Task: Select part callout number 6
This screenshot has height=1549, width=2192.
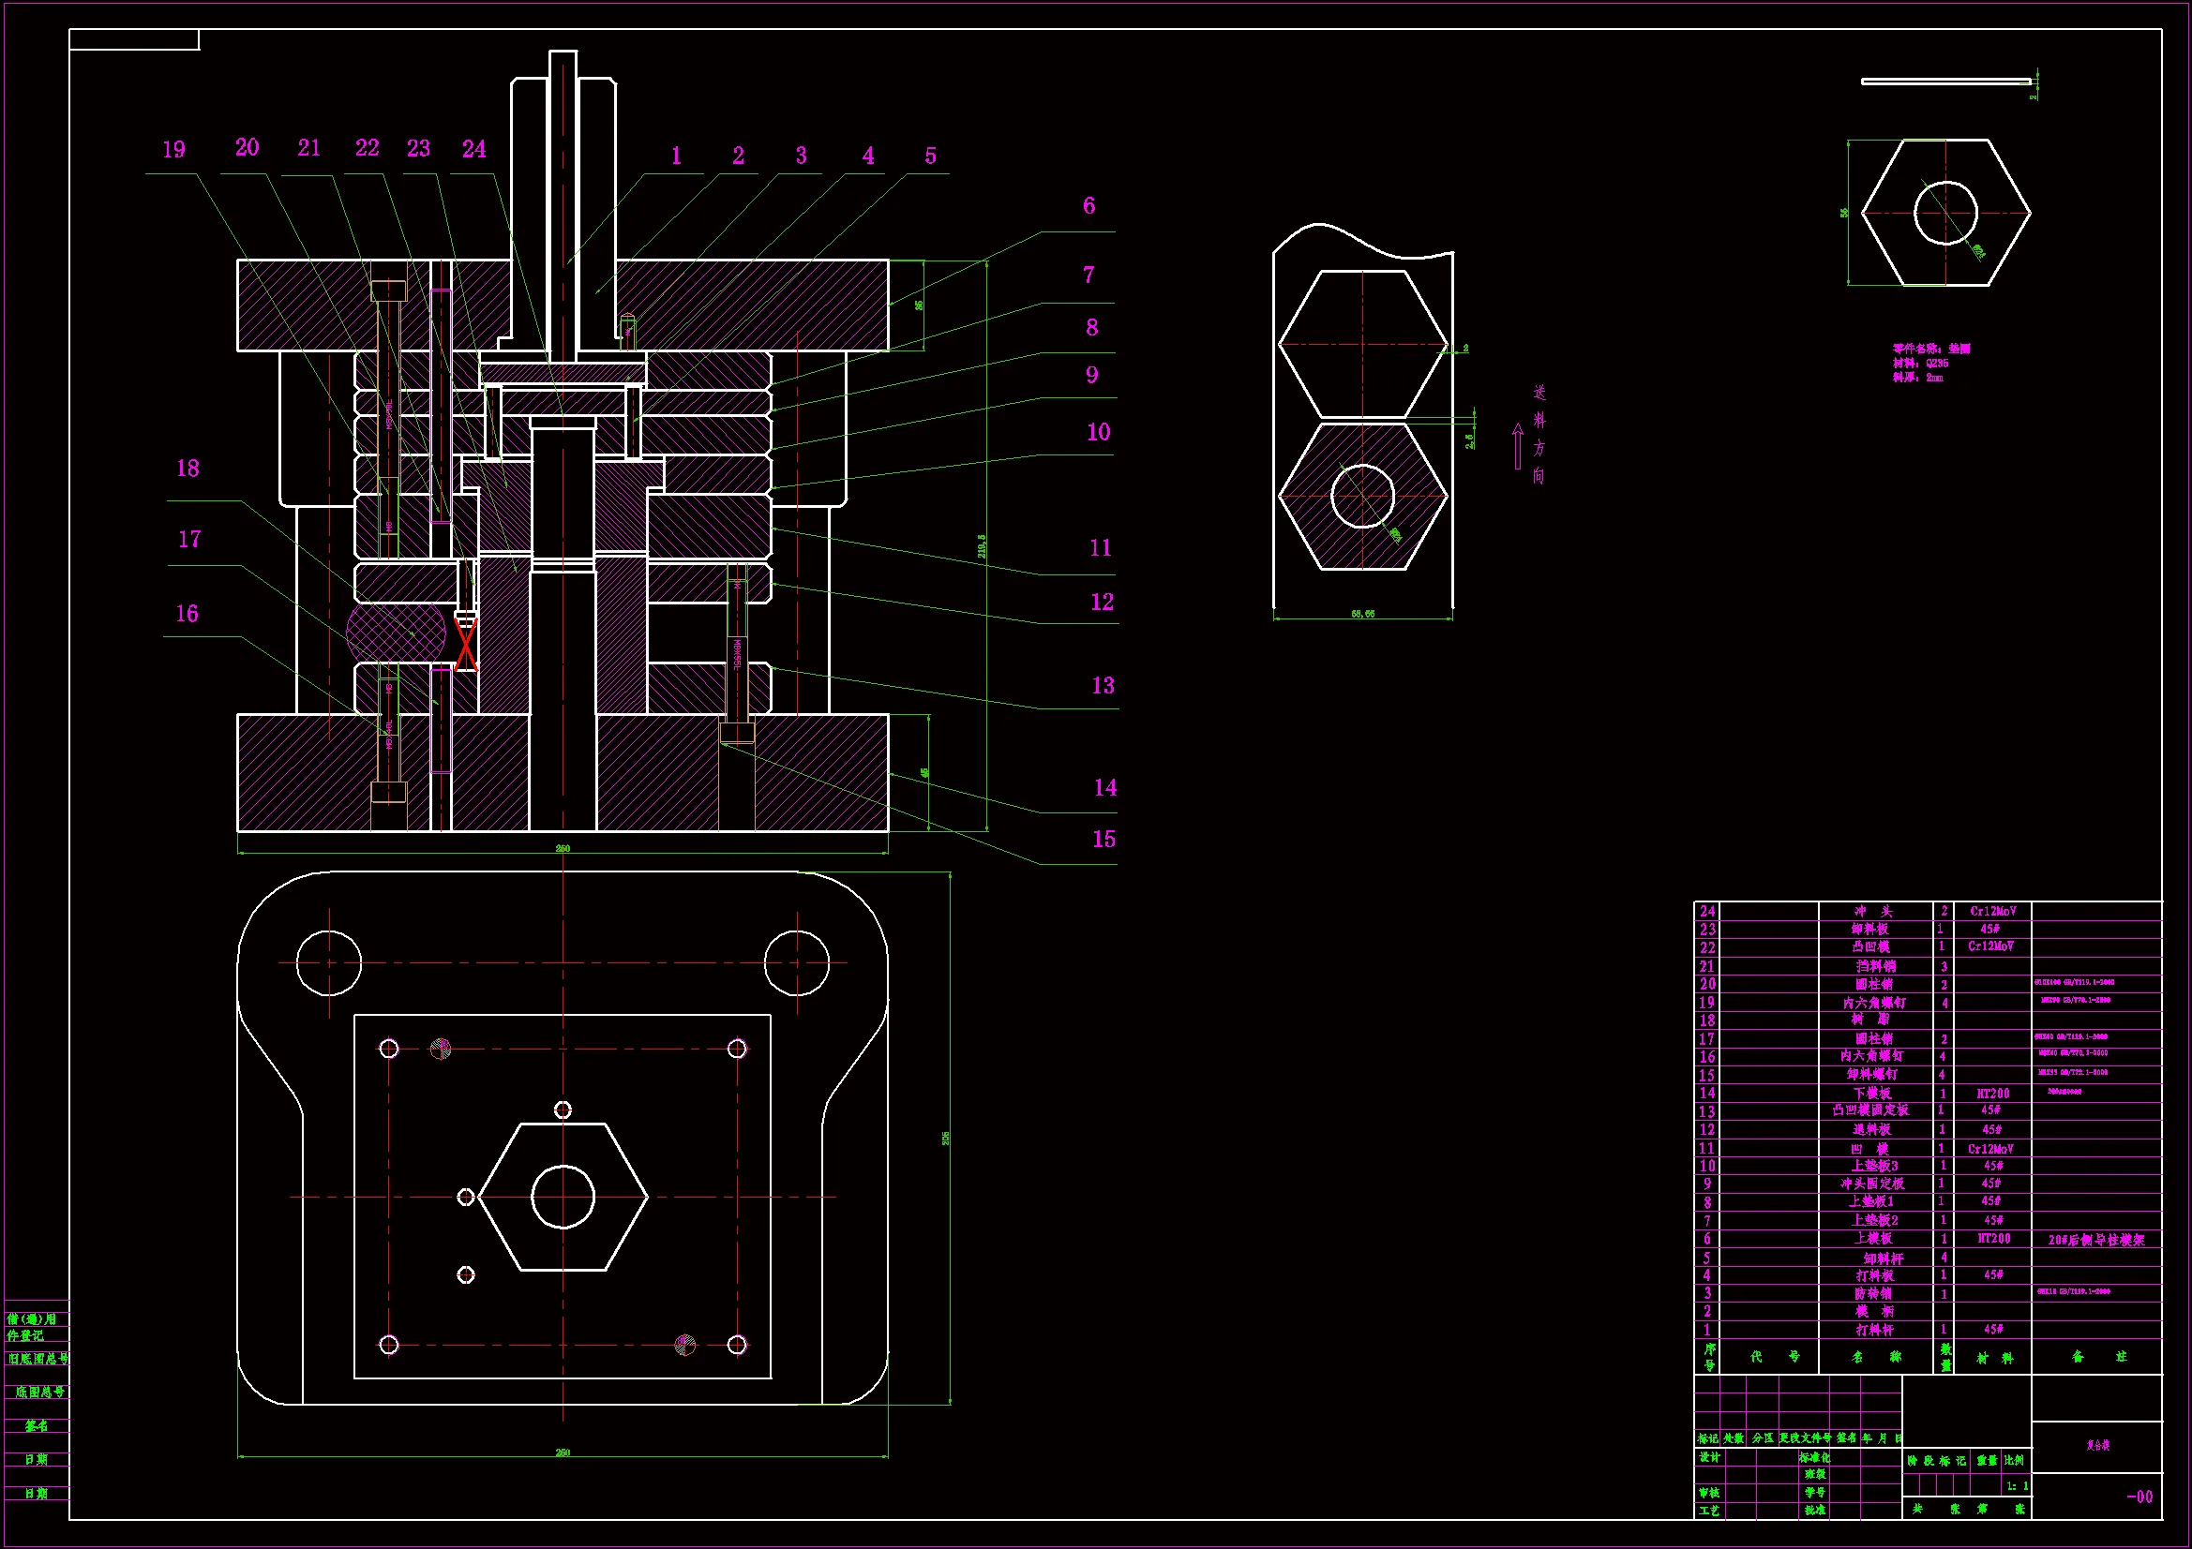Action: pyautogui.click(x=1088, y=205)
